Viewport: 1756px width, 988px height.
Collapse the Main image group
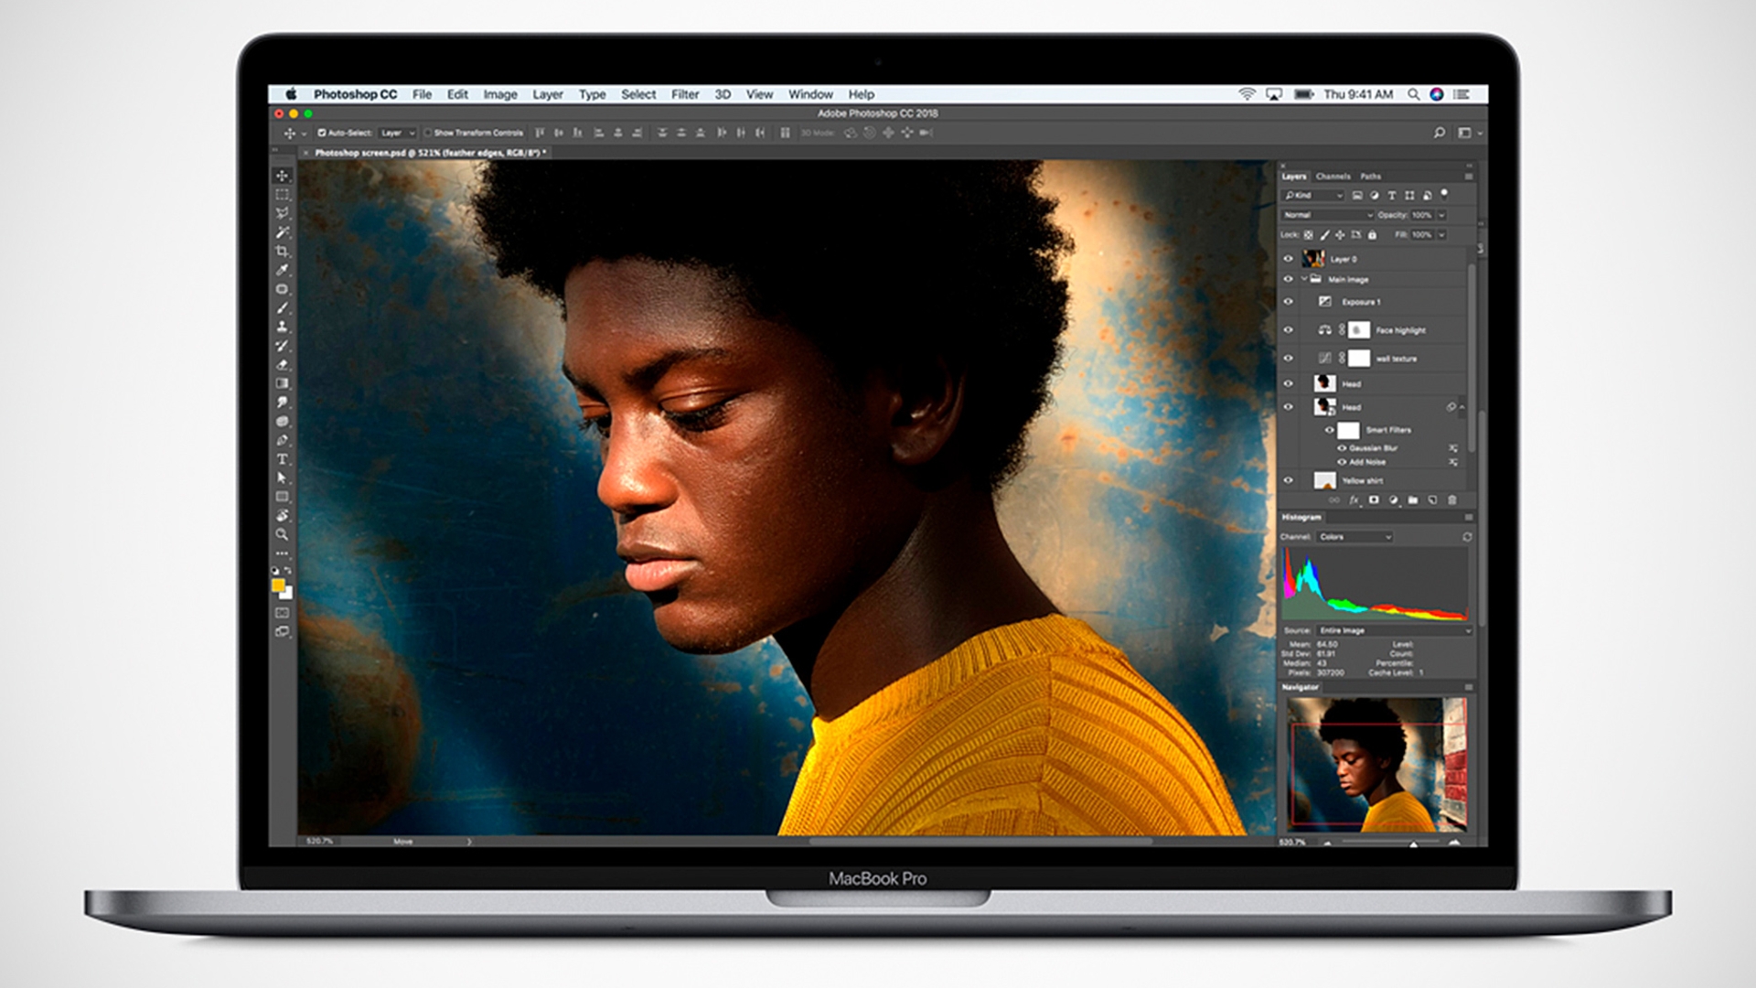[1304, 279]
